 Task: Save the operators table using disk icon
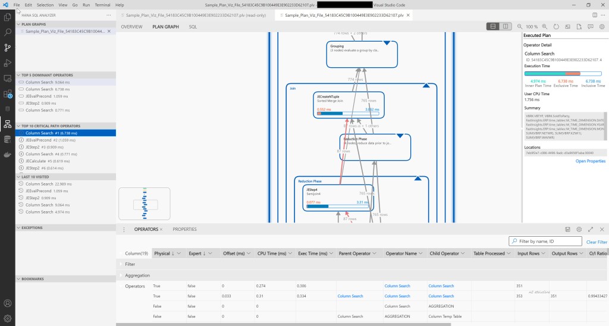568,229
